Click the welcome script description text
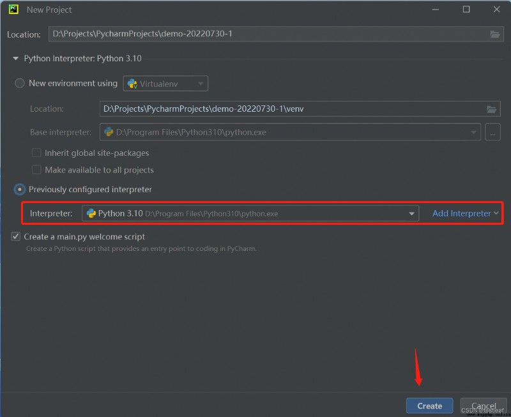 [x=141, y=248]
